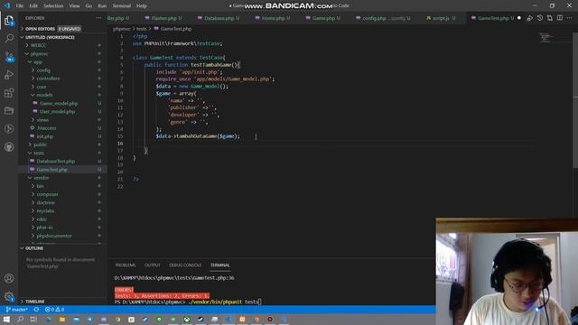Switch to the DEBUG CONSOLE tab

(x=185, y=265)
